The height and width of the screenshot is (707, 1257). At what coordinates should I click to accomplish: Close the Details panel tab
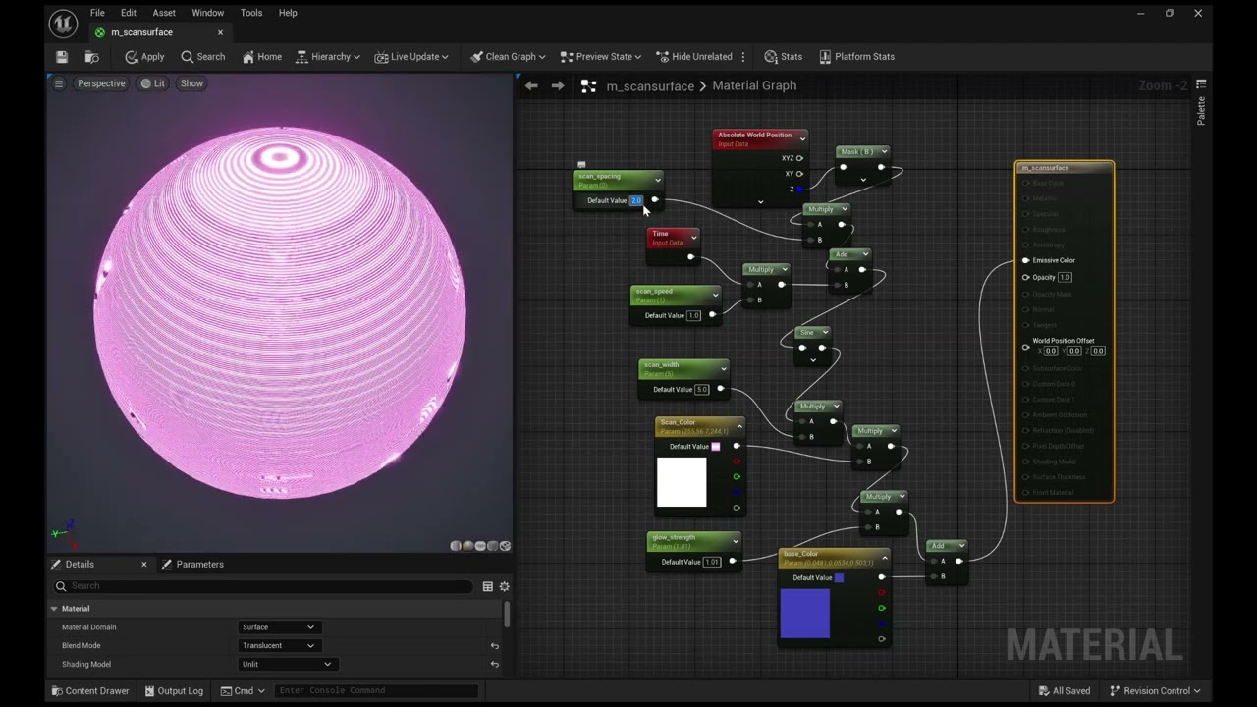pyautogui.click(x=143, y=565)
